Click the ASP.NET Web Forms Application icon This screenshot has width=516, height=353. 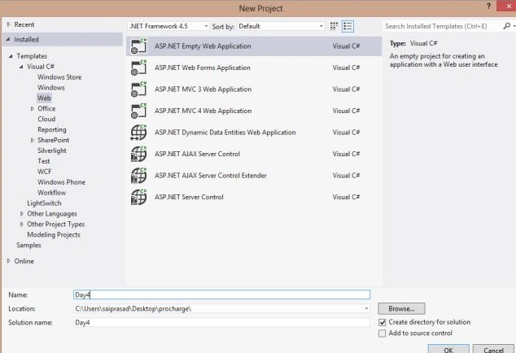138,68
